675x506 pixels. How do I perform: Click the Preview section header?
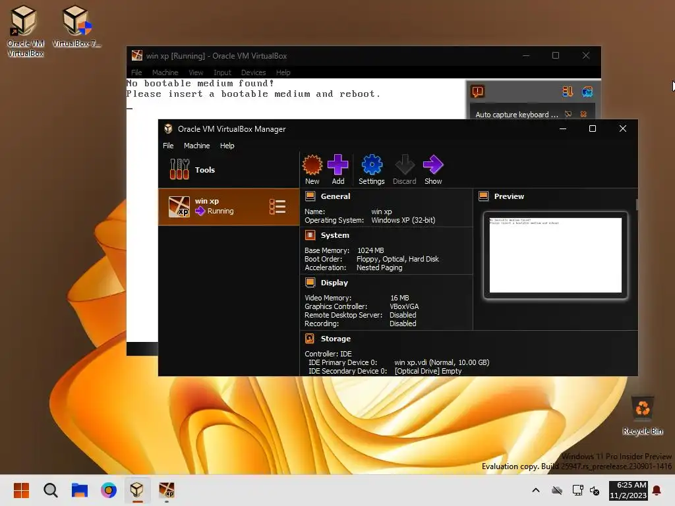click(509, 196)
